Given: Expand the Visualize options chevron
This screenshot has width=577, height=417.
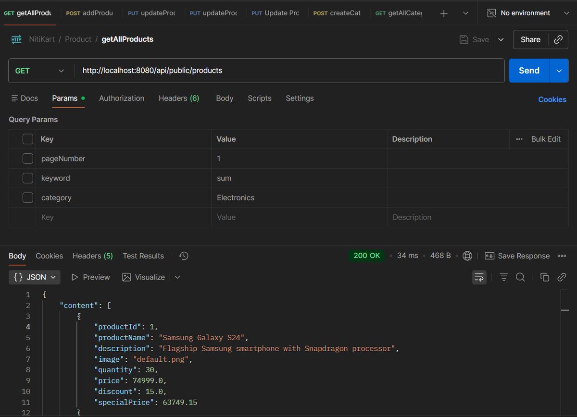Looking at the screenshot, I should click(x=177, y=277).
